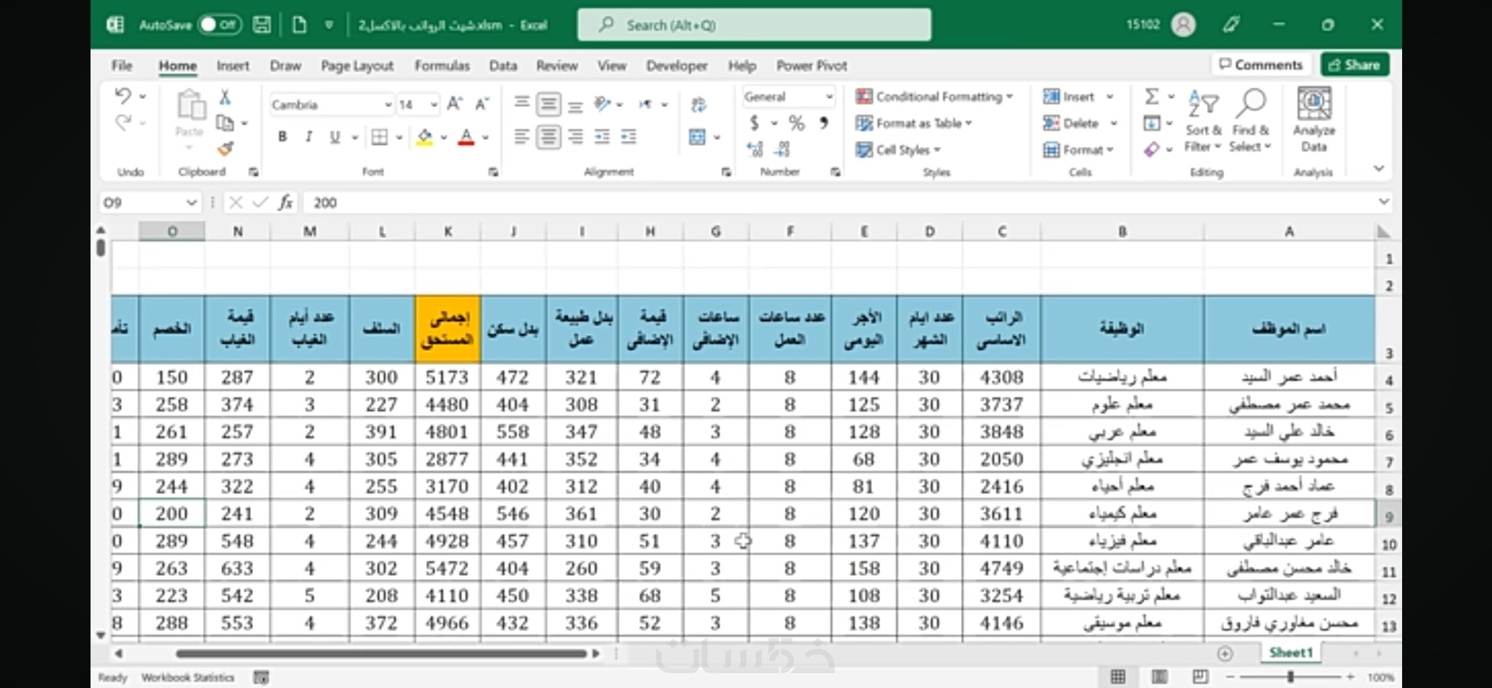Open the General number format dropdown

pos(829,97)
